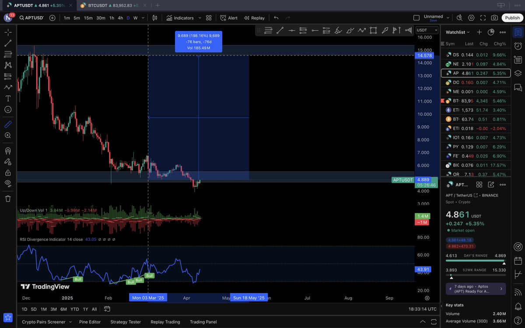Open the quick search icon in top toolbar

[459, 18]
